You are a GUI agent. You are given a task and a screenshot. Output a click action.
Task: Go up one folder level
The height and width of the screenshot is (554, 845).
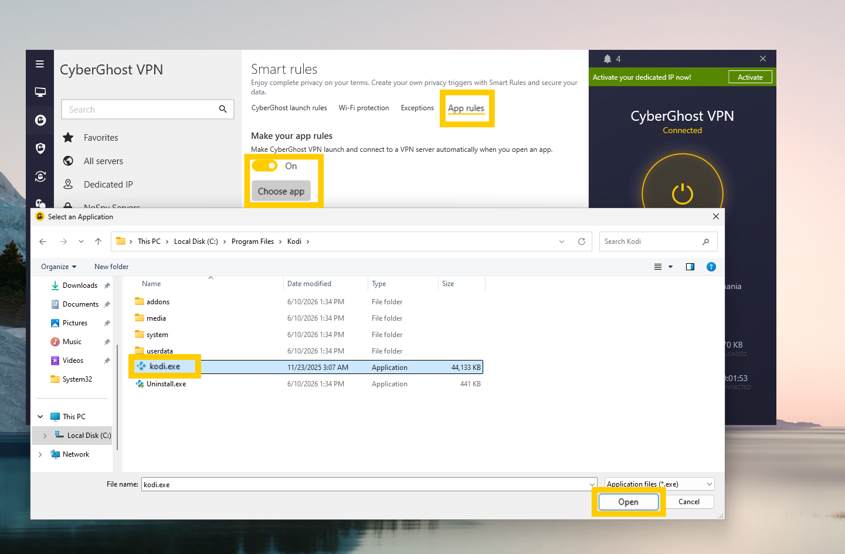coord(99,242)
